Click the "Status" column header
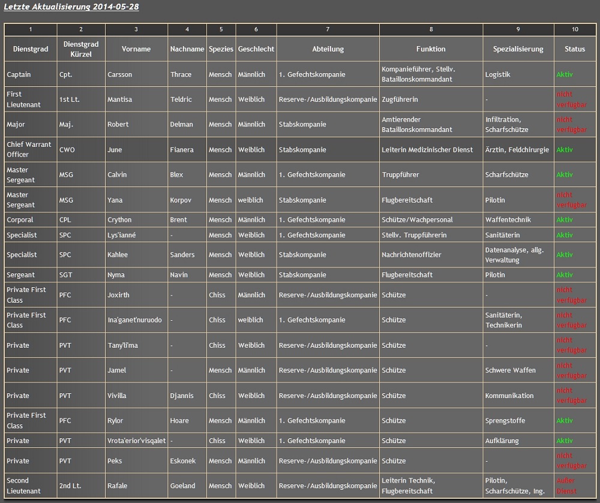The image size is (600, 503). click(x=575, y=49)
